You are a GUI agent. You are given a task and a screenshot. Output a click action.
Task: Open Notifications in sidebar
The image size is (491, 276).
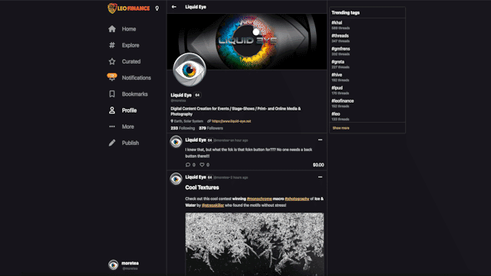pyautogui.click(x=137, y=77)
